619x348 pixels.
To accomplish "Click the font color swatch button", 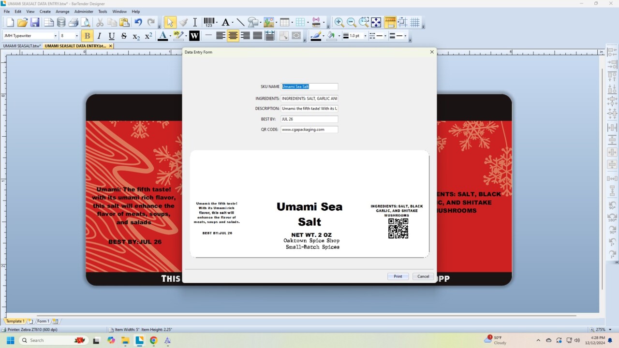I will point(162,36).
